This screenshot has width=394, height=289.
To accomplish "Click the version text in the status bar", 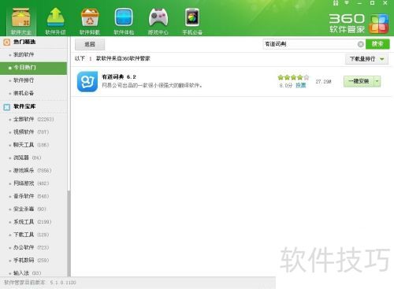I will [x=40, y=283].
